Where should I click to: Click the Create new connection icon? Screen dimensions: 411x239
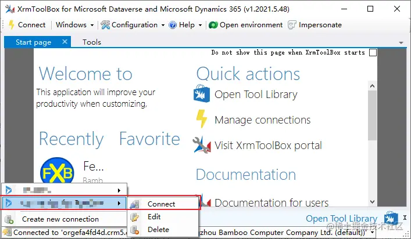pyautogui.click(x=9, y=219)
